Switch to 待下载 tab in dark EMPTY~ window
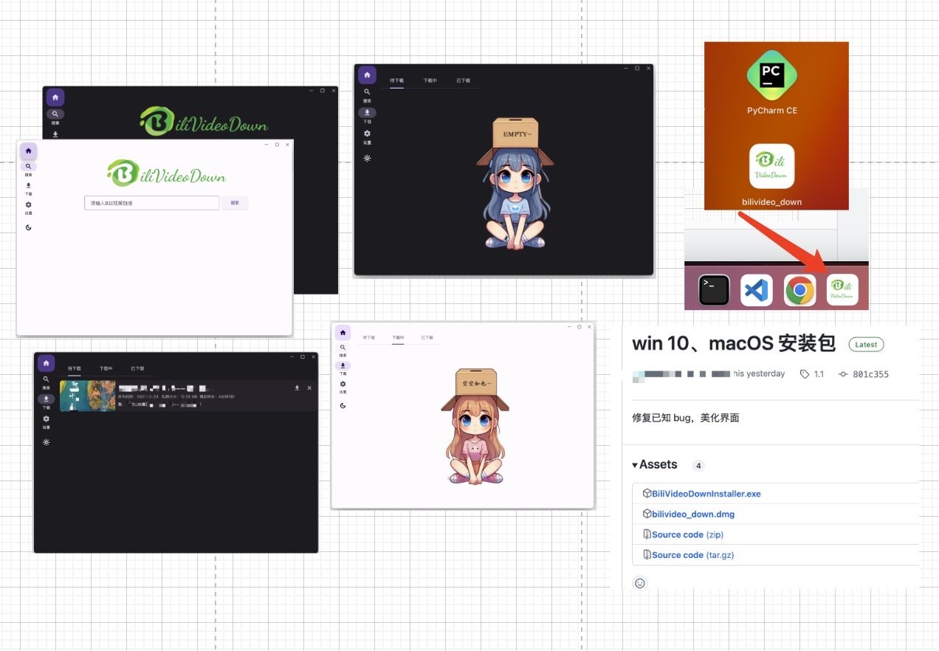939x651 pixels. 397,80
